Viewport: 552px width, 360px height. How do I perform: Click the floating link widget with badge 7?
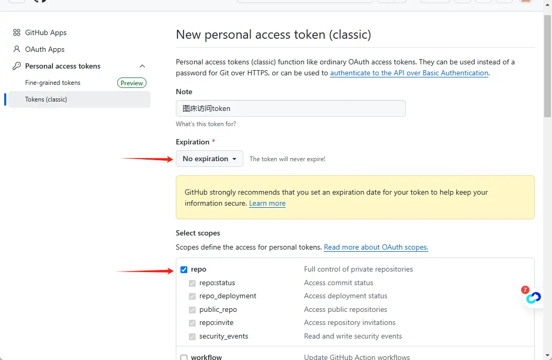(533, 297)
